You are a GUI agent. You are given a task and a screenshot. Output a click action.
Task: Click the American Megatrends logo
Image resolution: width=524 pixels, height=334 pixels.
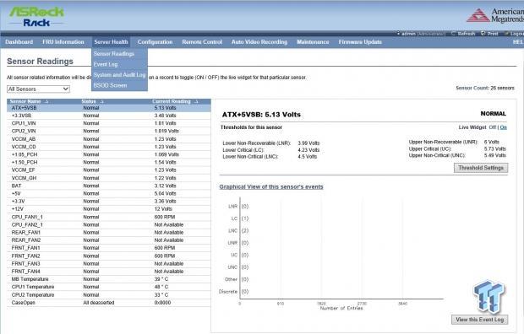click(x=495, y=16)
